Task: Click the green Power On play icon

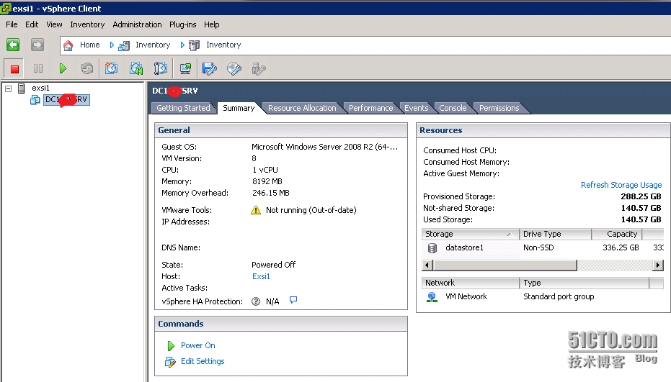Action: pos(63,68)
